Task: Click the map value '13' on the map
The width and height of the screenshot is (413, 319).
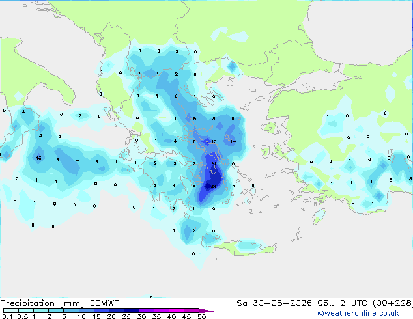Action: (x=38, y=158)
